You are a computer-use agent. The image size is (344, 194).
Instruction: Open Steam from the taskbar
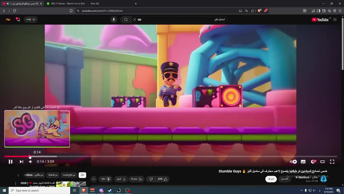click(110, 190)
